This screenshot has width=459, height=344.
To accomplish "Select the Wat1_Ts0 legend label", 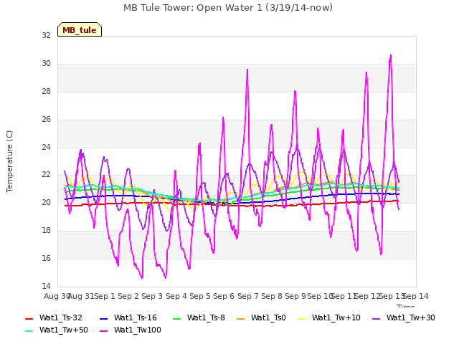I will coord(268,317).
